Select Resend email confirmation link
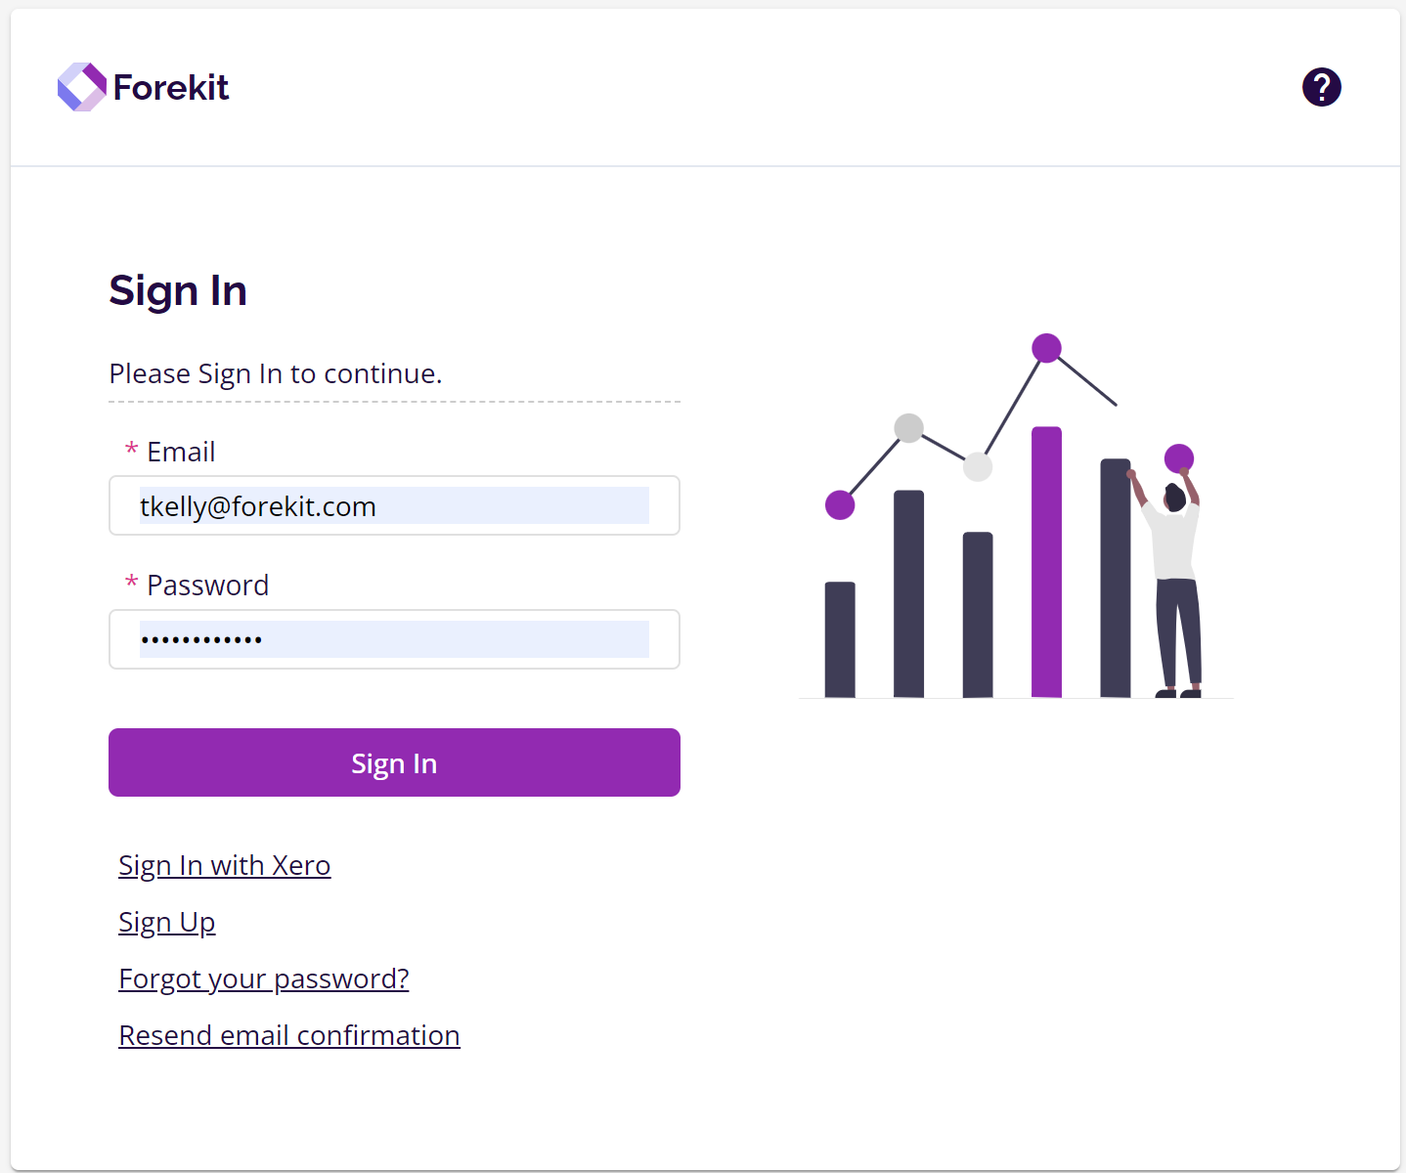The height and width of the screenshot is (1173, 1406). pos(288,1036)
